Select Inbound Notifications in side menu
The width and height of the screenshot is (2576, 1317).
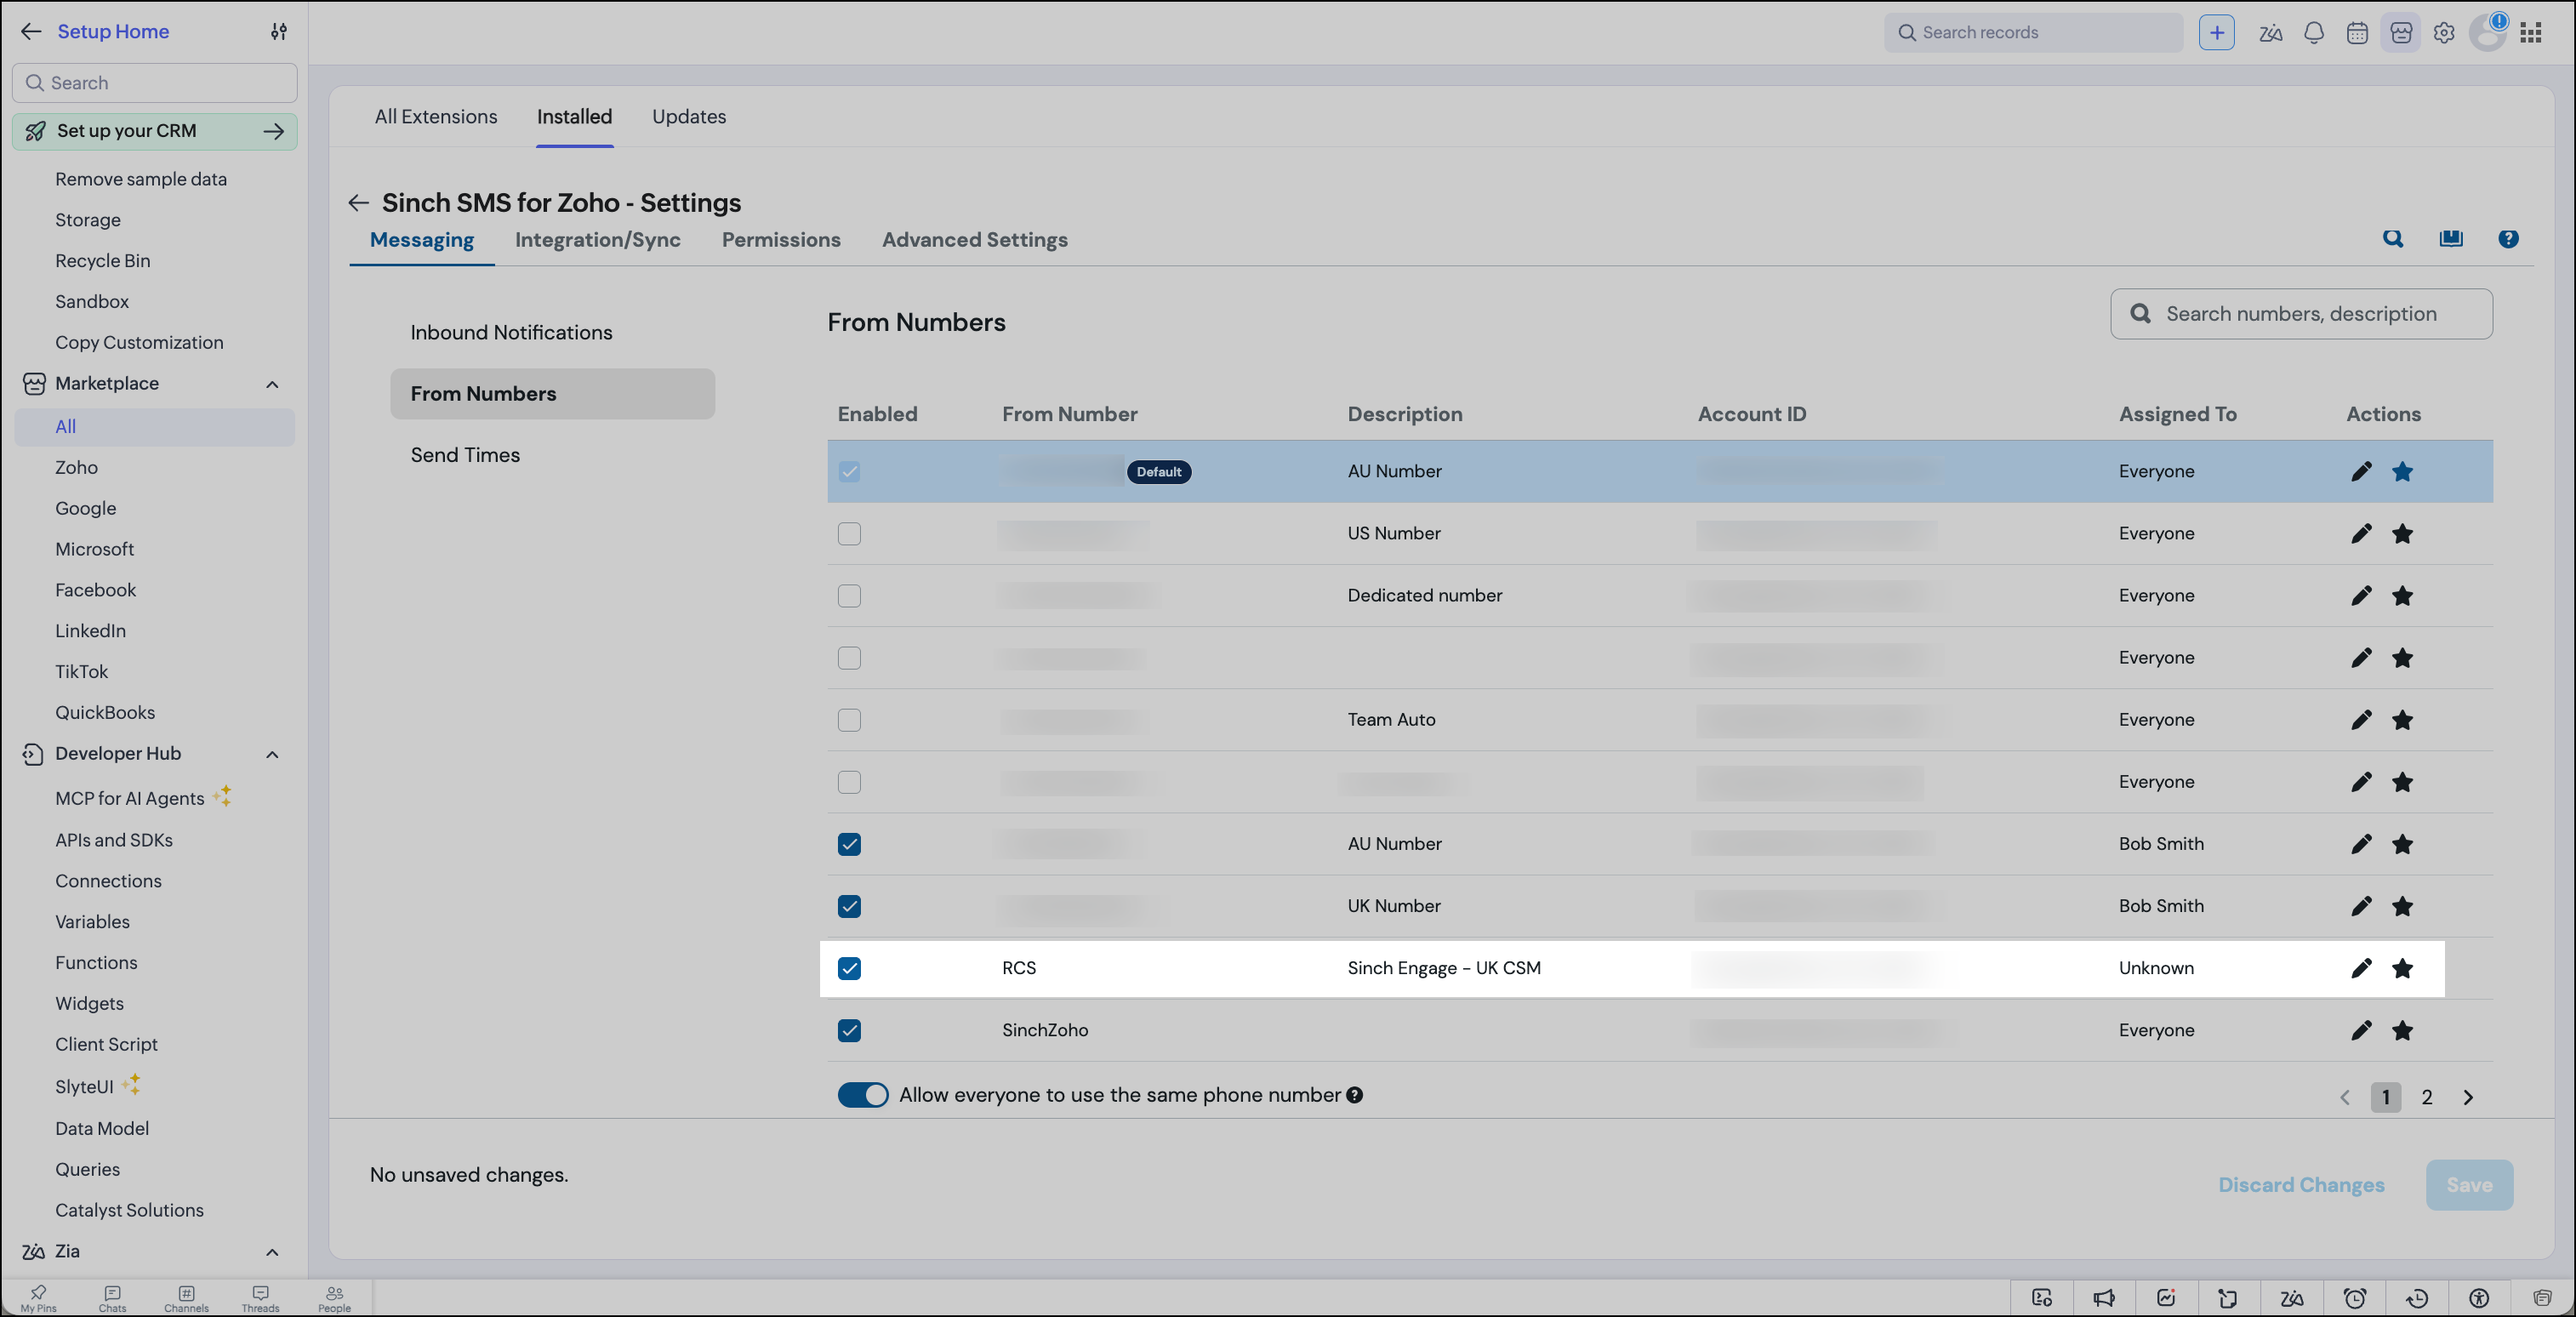click(x=511, y=333)
